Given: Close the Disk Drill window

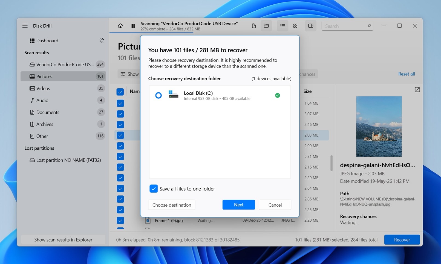Looking at the screenshot, I should coord(415,26).
